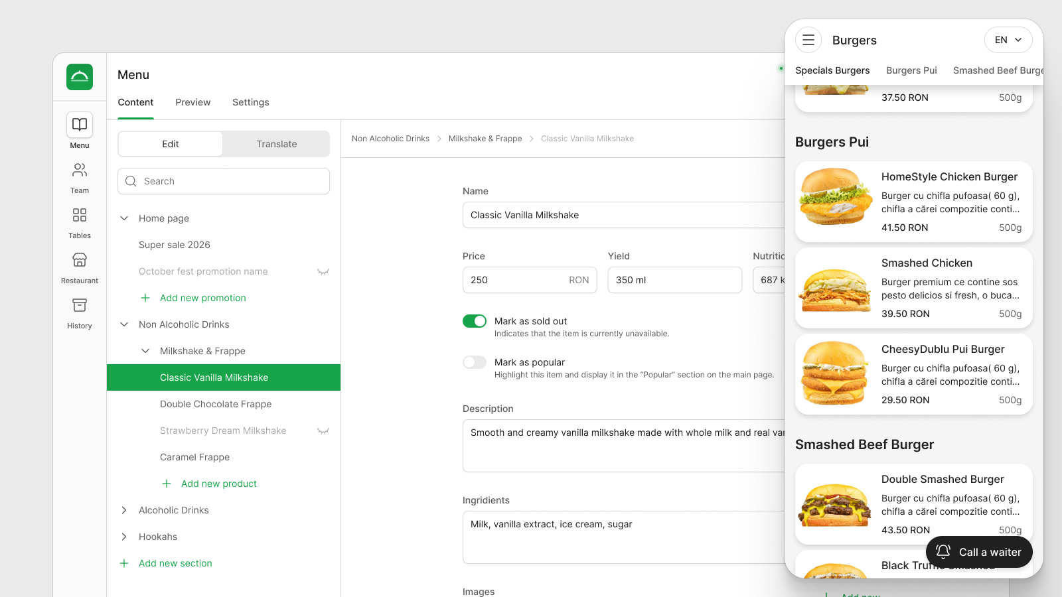Switch to the Content tab
1062x597 pixels.
(x=135, y=102)
